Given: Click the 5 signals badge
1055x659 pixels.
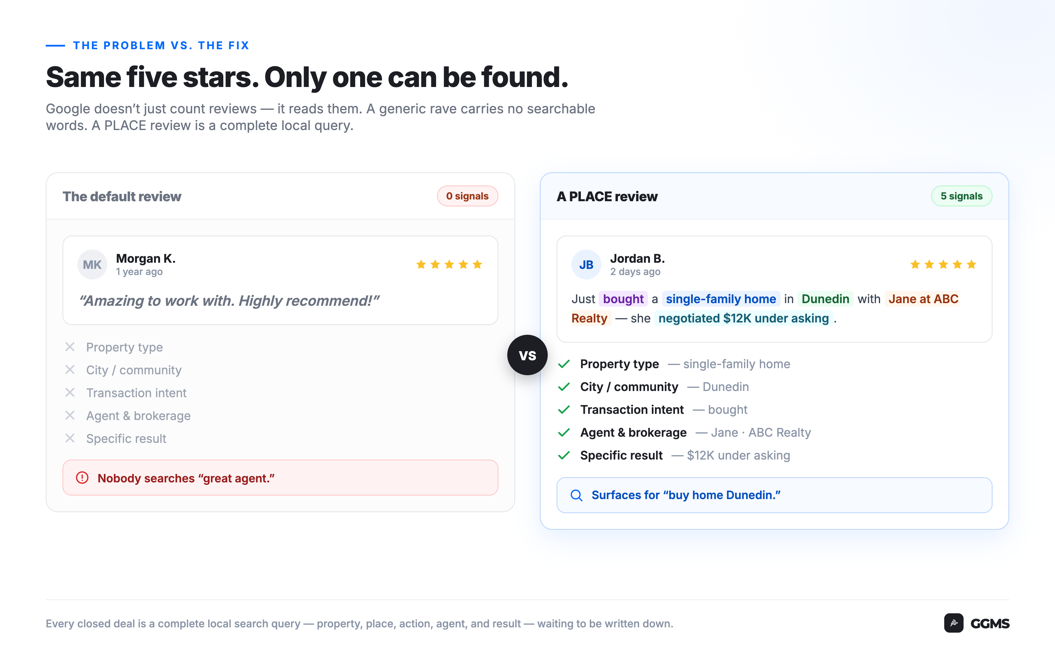Looking at the screenshot, I should point(961,196).
